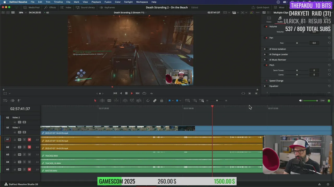Choose the Blade Edit Mode tool
The height and width of the screenshot is (187, 334).
pos(109,101)
